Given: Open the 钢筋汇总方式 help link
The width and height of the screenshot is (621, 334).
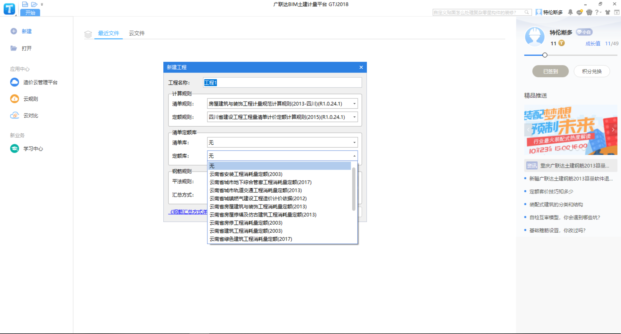Looking at the screenshot, I should tap(188, 212).
